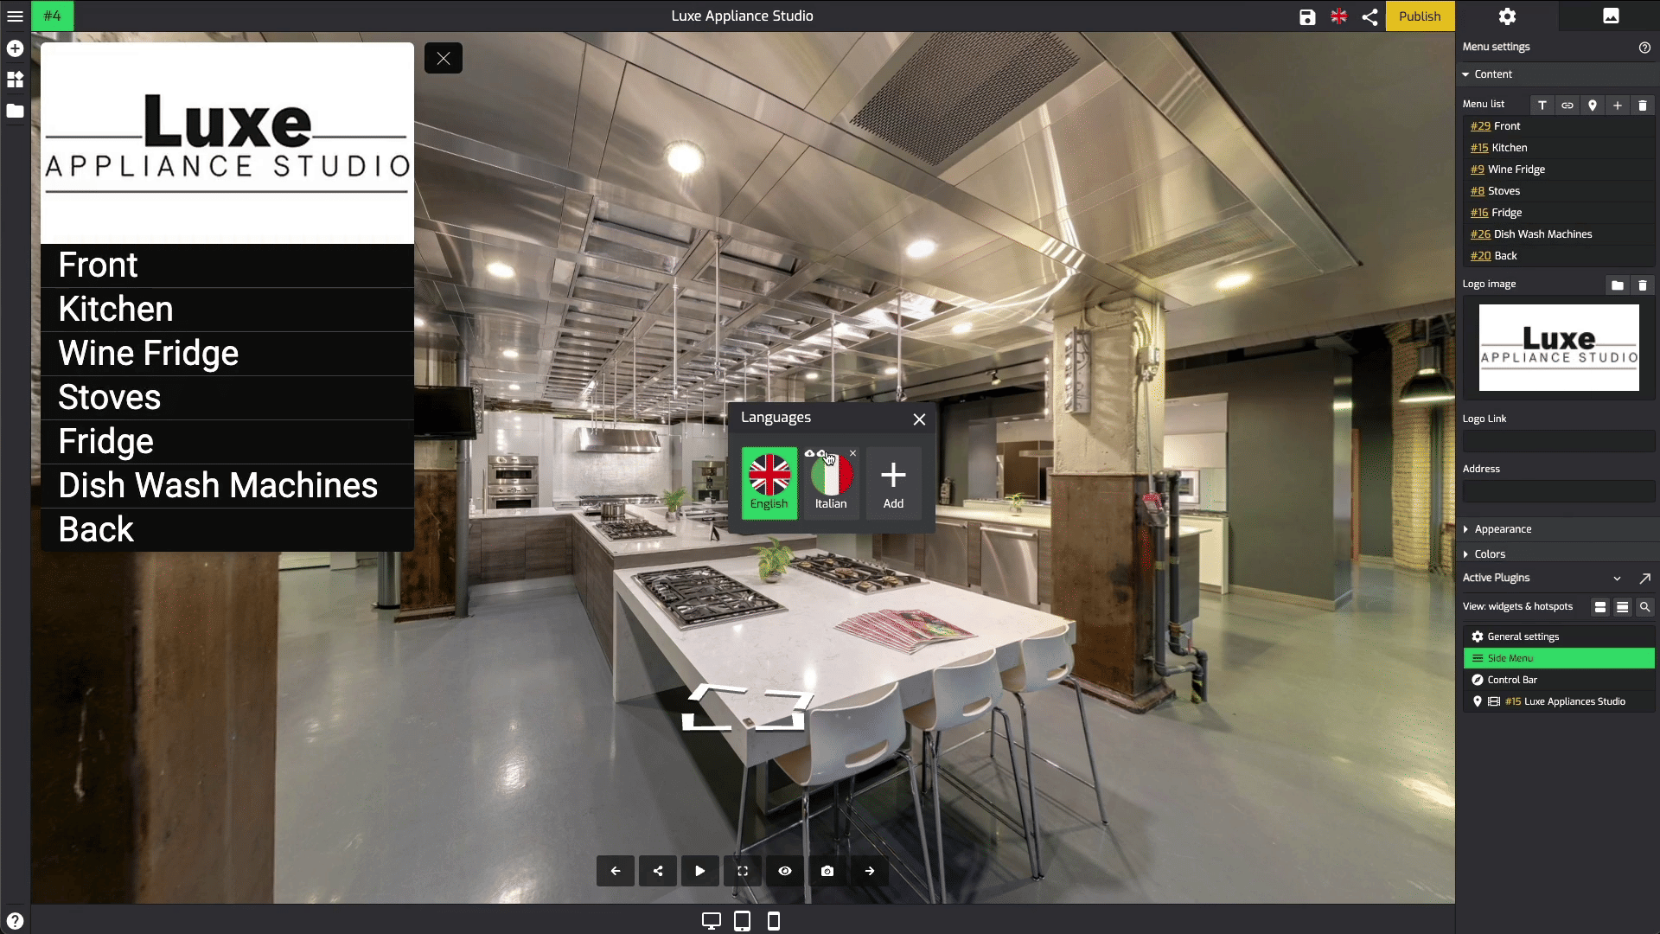
Task: Click the screenshot camera icon in control bar
Action: pos(827,871)
